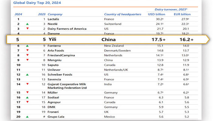
Task: Click the red down arrow in Müller row
Action: 28,93
